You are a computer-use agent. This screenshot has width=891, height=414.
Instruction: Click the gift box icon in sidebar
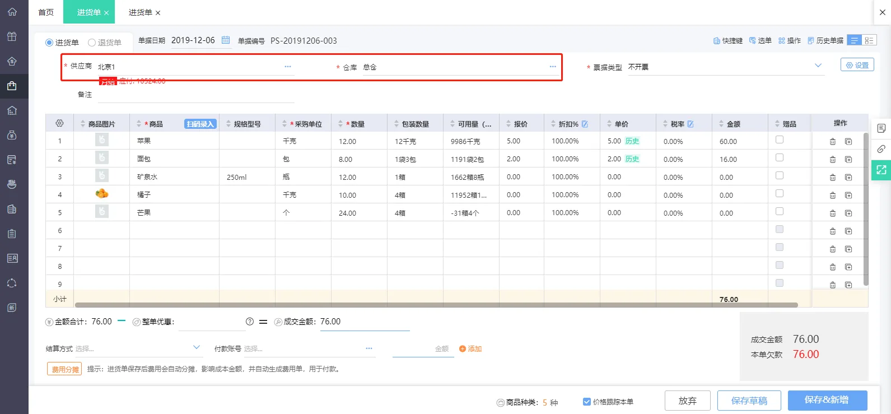12,36
